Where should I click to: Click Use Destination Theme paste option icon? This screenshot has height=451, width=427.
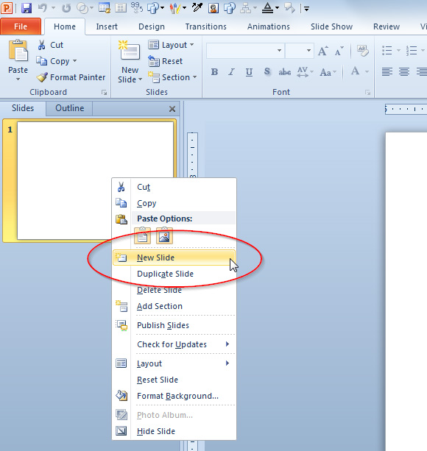pos(142,236)
